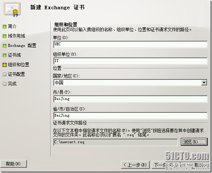Click the 证书请求文件路径 group heading
The height and width of the screenshot is (173, 212).
click(70, 123)
